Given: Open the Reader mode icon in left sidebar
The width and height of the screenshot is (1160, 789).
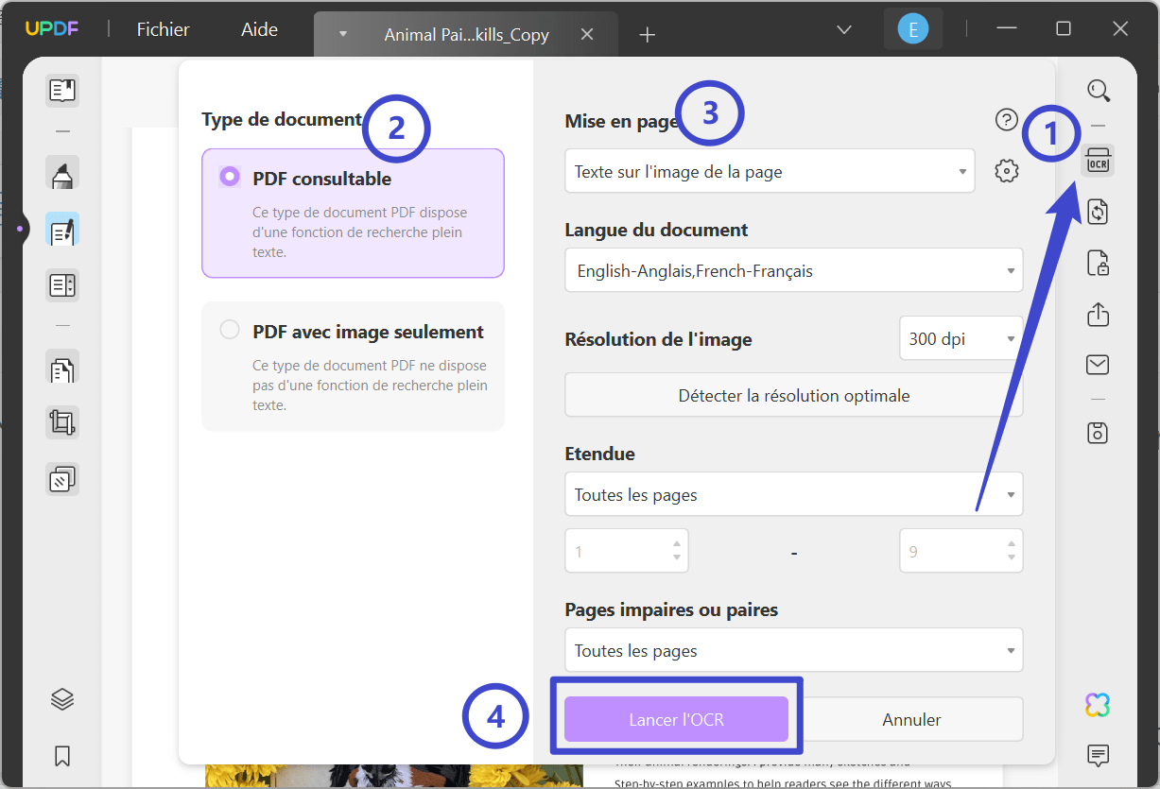Looking at the screenshot, I should pyautogui.click(x=62, y=91).
